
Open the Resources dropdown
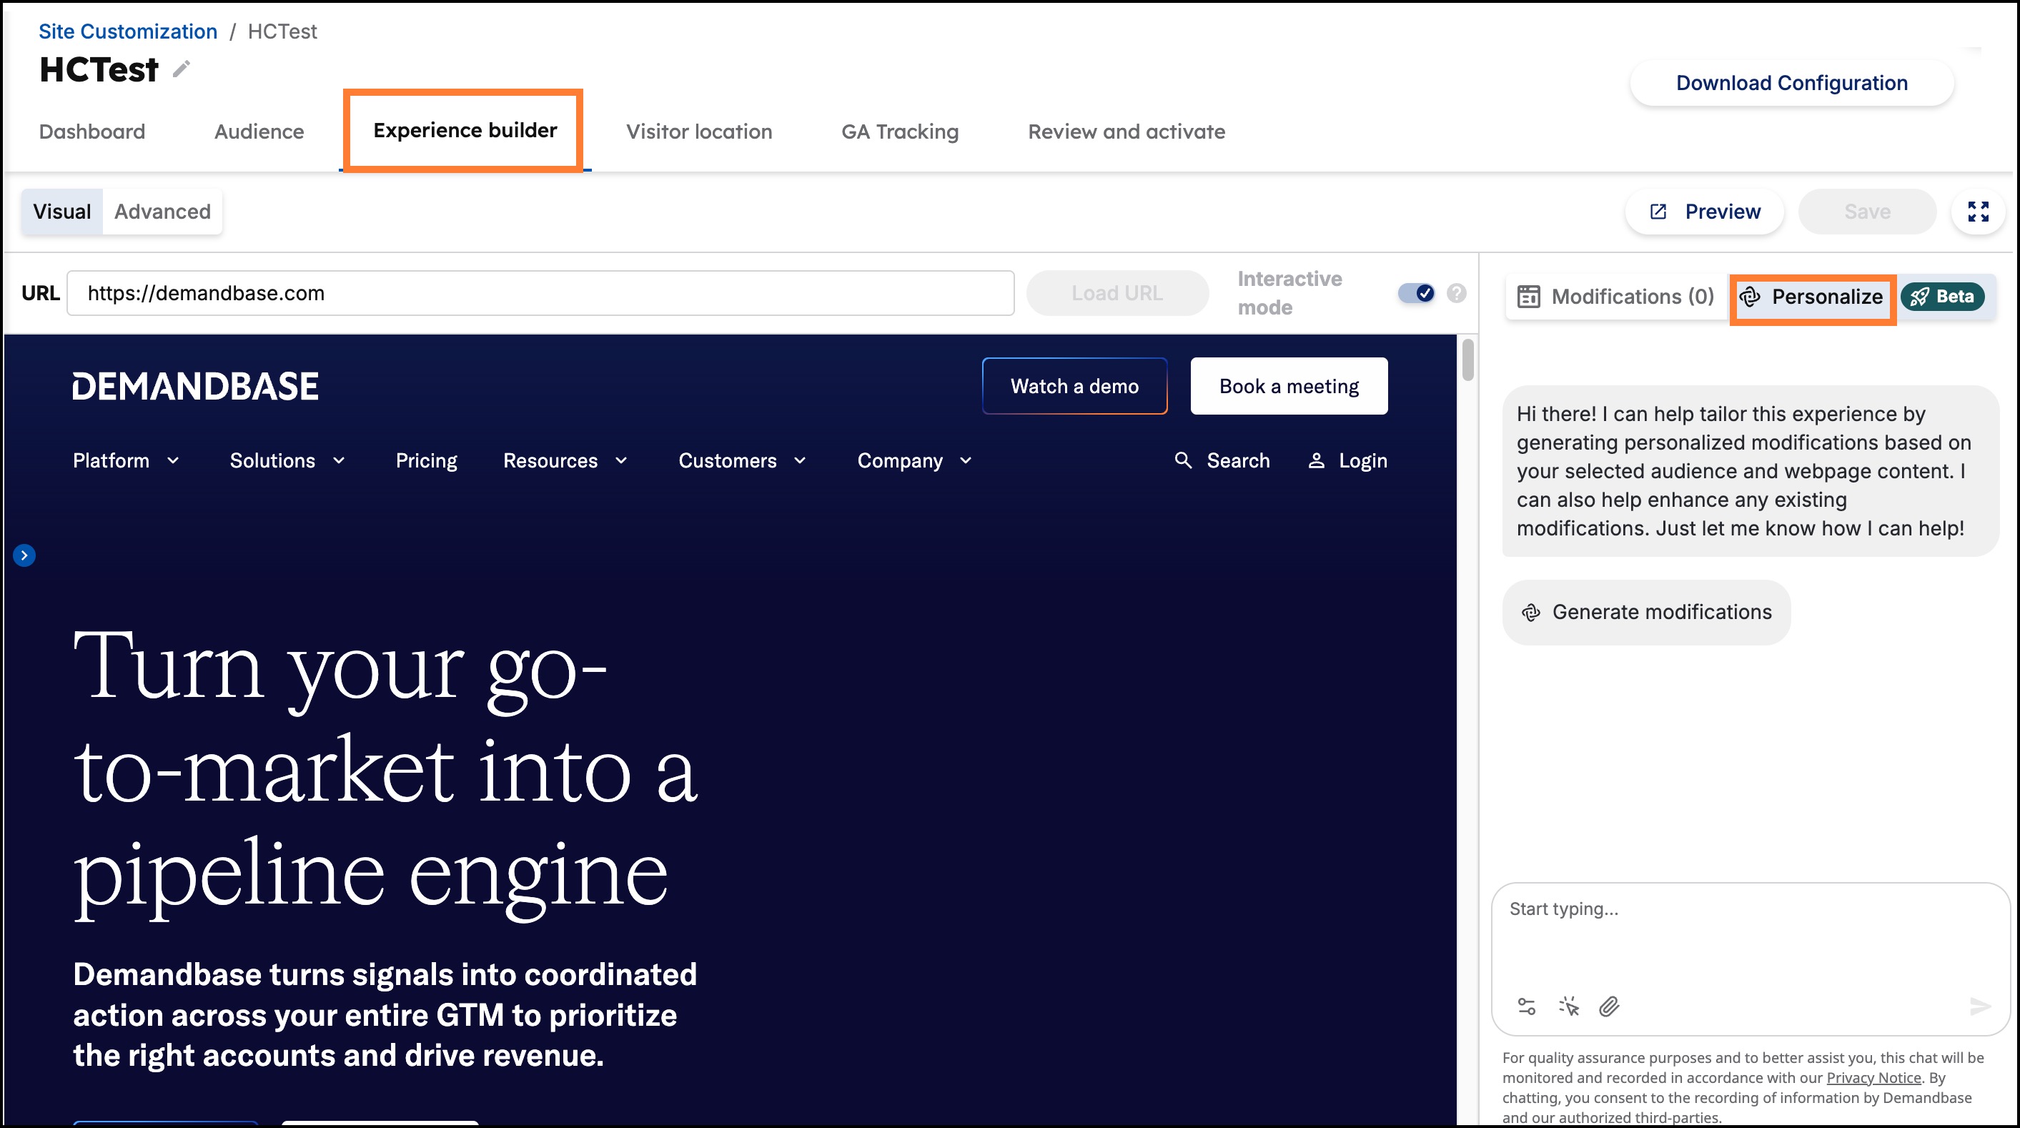tap(565, 460)
